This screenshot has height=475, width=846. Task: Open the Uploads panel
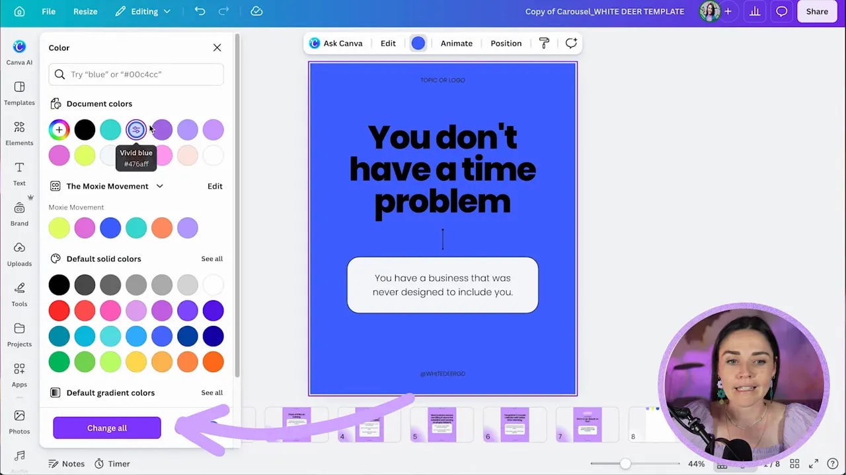point(19,255)
